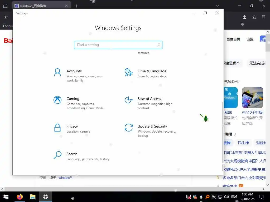Open the Time & Language icon
Screen dimensions: 270x202
129,73
